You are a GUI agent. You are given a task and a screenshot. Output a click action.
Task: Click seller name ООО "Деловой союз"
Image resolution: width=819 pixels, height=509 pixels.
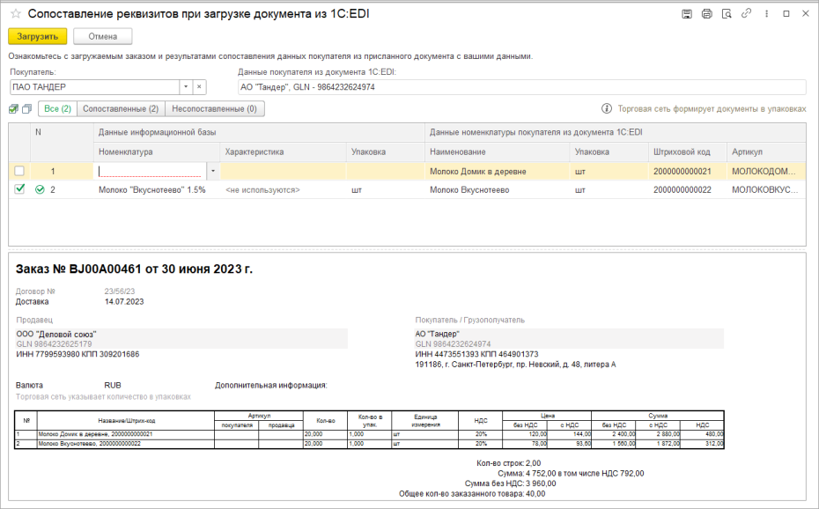click(x=56, y=334)
